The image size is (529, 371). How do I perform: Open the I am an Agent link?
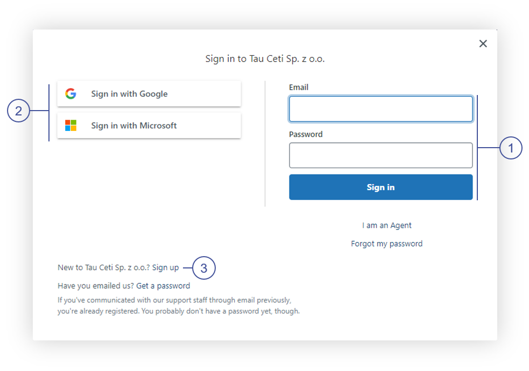tap(386, 225)
